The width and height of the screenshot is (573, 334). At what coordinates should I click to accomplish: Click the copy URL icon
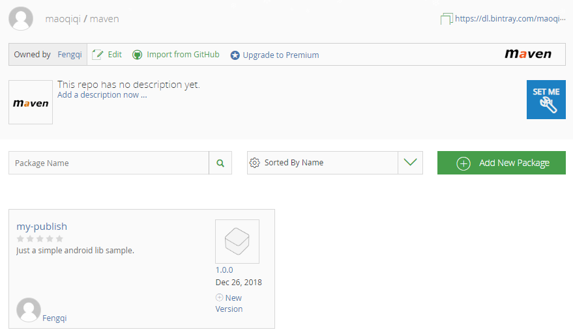click(446, 19)
